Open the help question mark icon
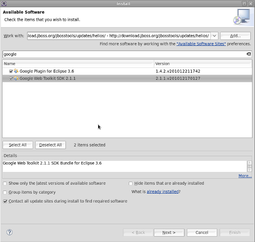This screenshot has height=242, width=255. (x=9, y=232)
